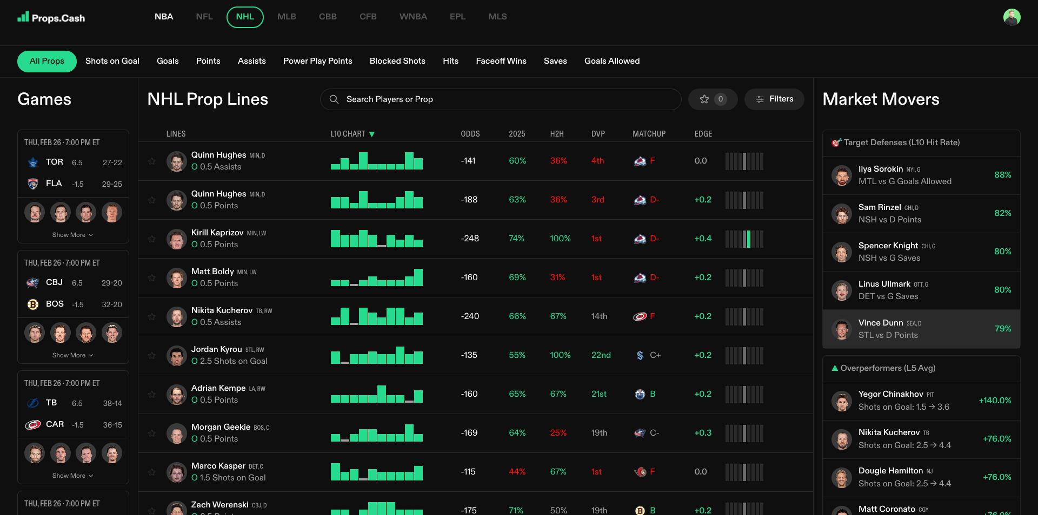Click the Tampa Bay Lightning logo in Games
This screenshot has height=515, width=1038.
click(33, 403)
